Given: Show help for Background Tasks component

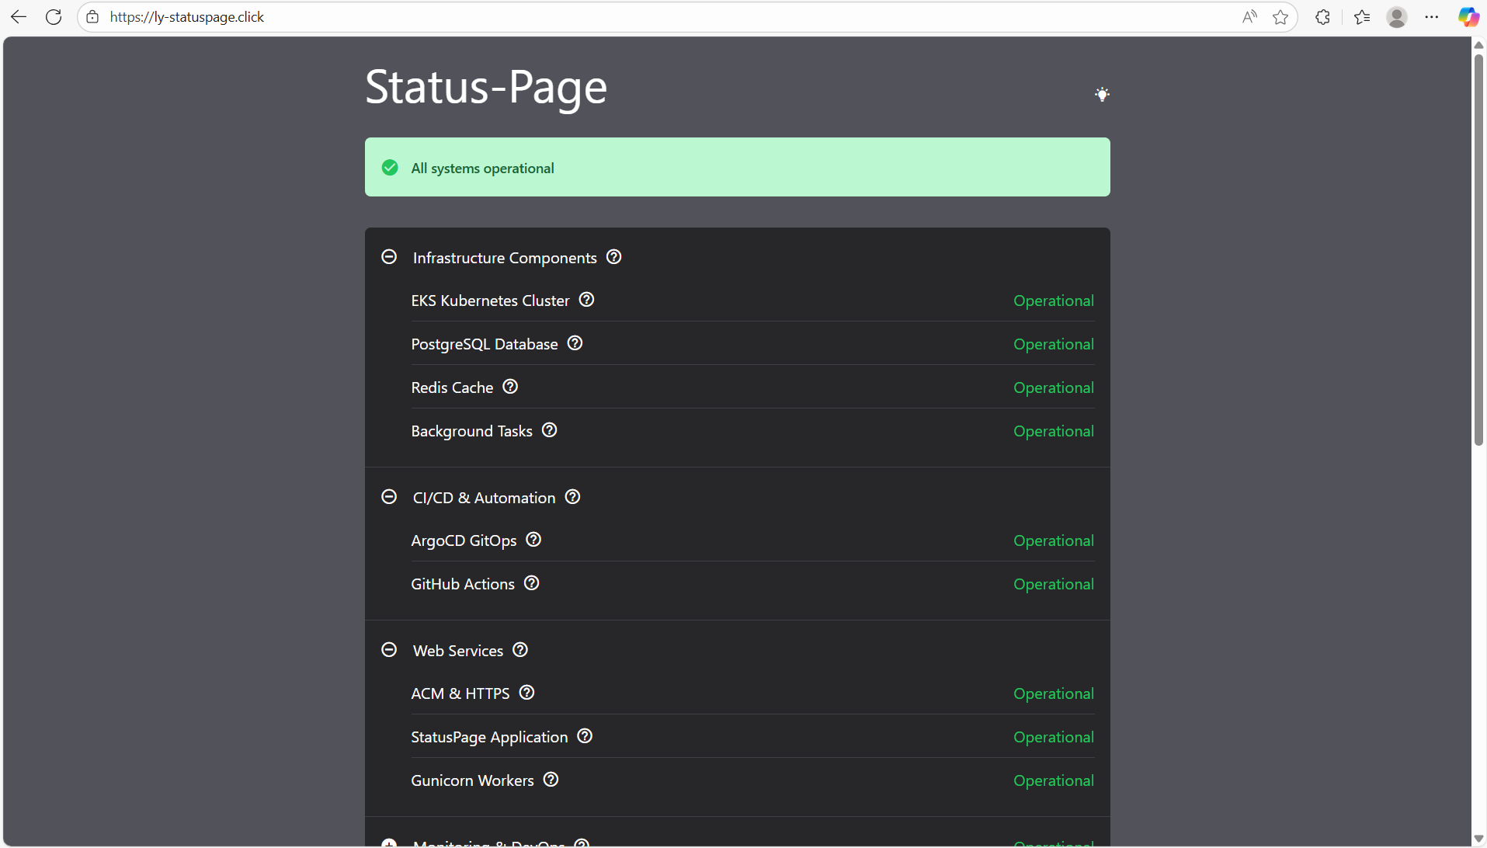Looking at the screenshot, I should coord(549,429).
